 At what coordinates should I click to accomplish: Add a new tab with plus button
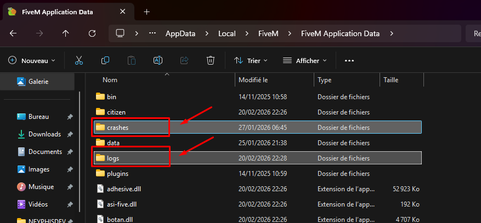(146, 12)
